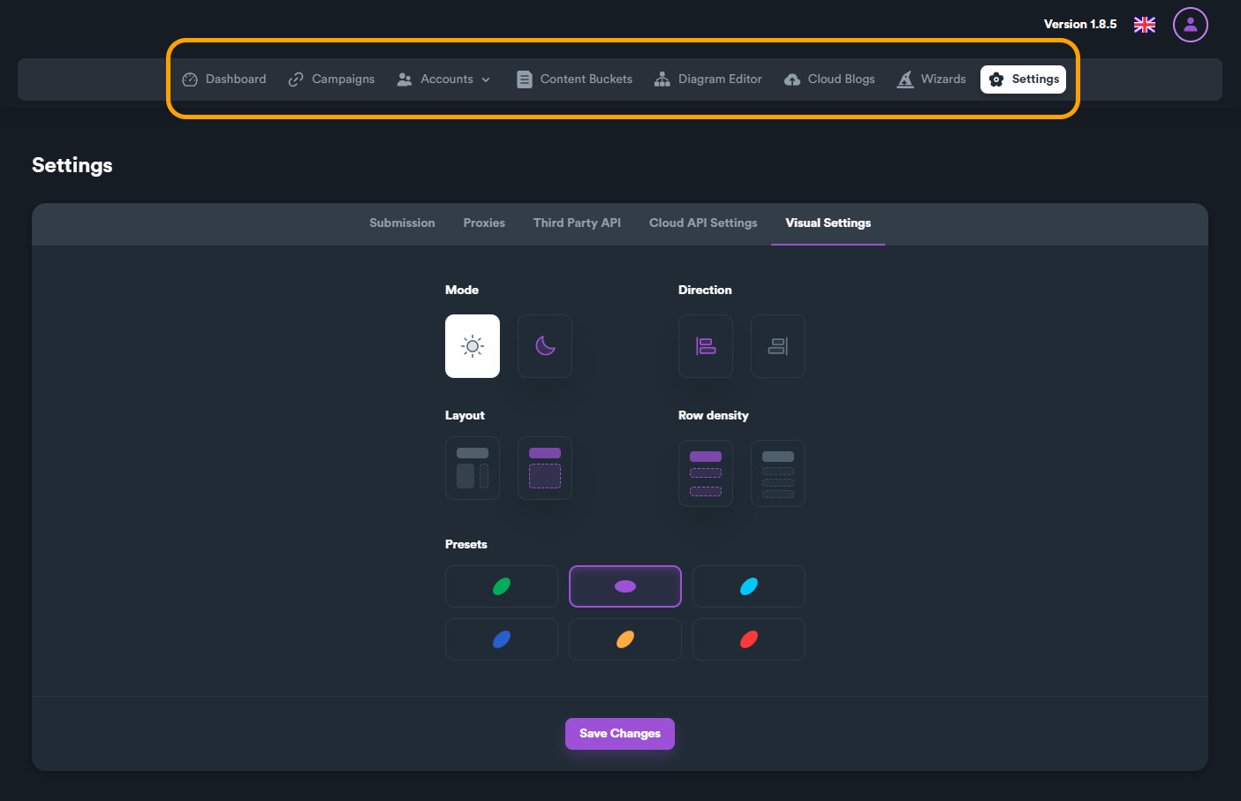This screenshot has width=1241, height=801.
Task: Click the UK flag language icon
Action: 1144,25
